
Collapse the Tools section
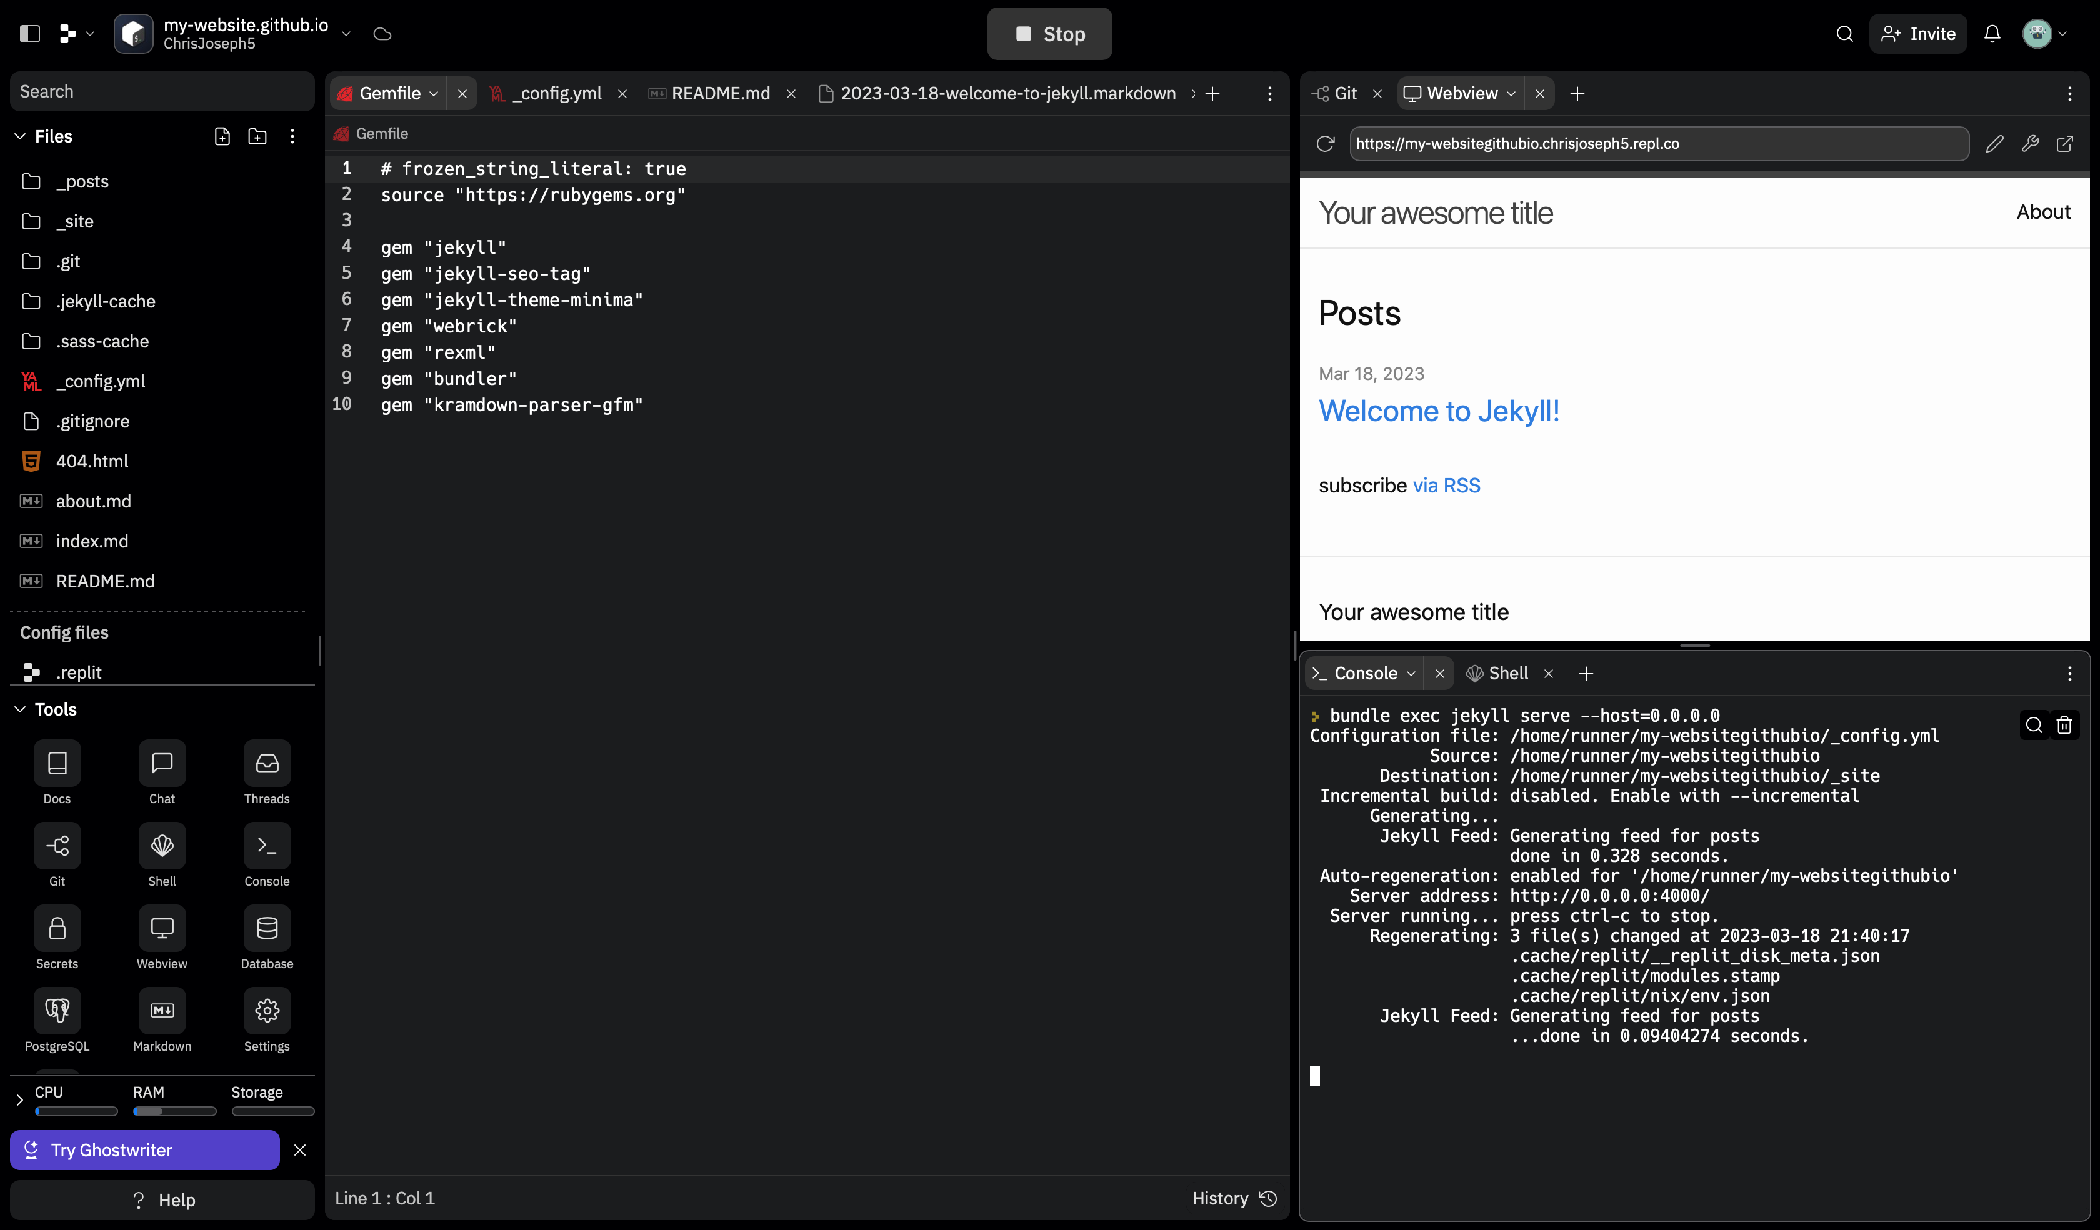pyautogui.click(x=20, y=709)
